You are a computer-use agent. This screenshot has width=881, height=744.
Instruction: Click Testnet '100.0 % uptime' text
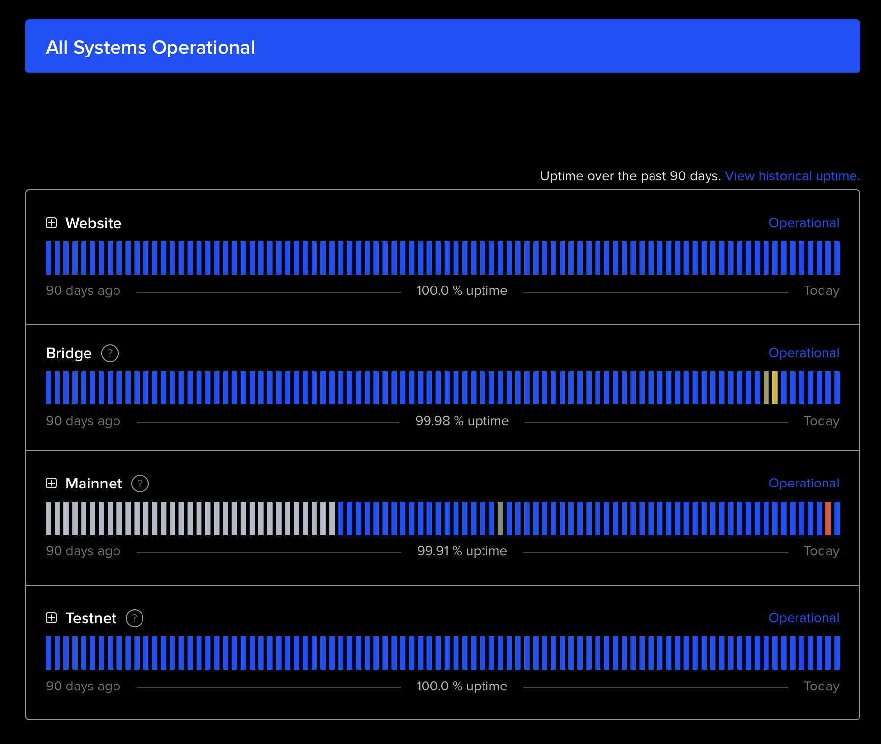tap(462, 686)
